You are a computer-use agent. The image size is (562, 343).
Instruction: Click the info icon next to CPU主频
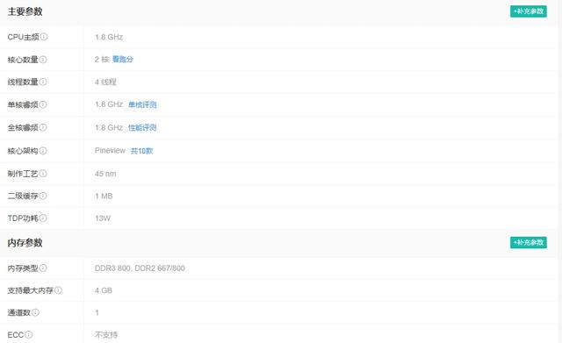44,37
